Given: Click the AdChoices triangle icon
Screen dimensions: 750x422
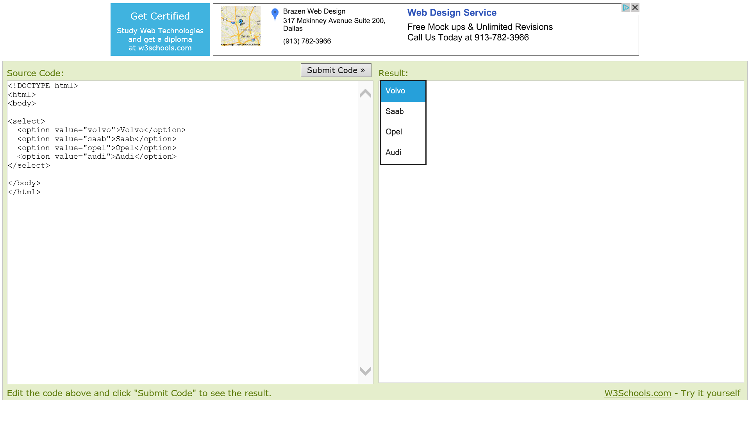Looking at the screenshot, I should click(x=626, y=7).
